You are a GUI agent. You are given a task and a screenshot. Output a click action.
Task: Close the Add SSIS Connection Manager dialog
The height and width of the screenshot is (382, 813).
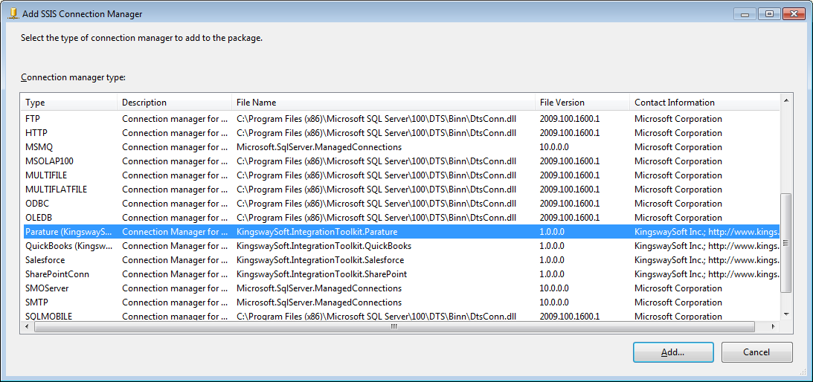pyautogui.click(x=794, y=14)
